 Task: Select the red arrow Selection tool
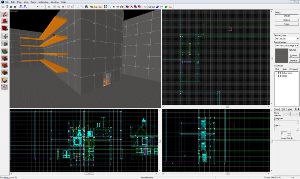pyautogui.click(x=4, y=14)
